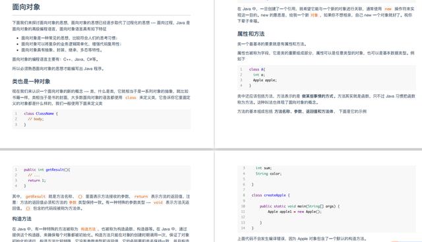This screenshot has height=242, width=422.
Task: Click the 面向对象 main heading
Action: click(x=26, y=7)
